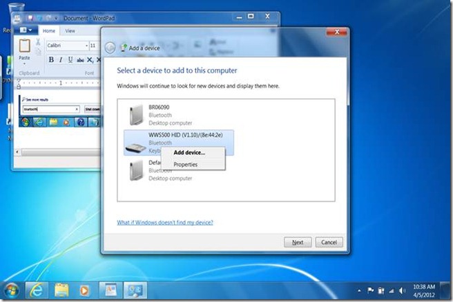Launch Internet Explorer from the taskbar
The width and height of the screenshot is (453, 302).
36,290
